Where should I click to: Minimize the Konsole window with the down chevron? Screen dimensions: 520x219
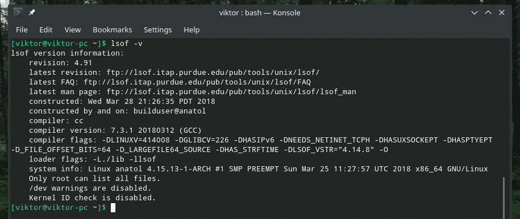pyautogui.click(x=474, y=13)
